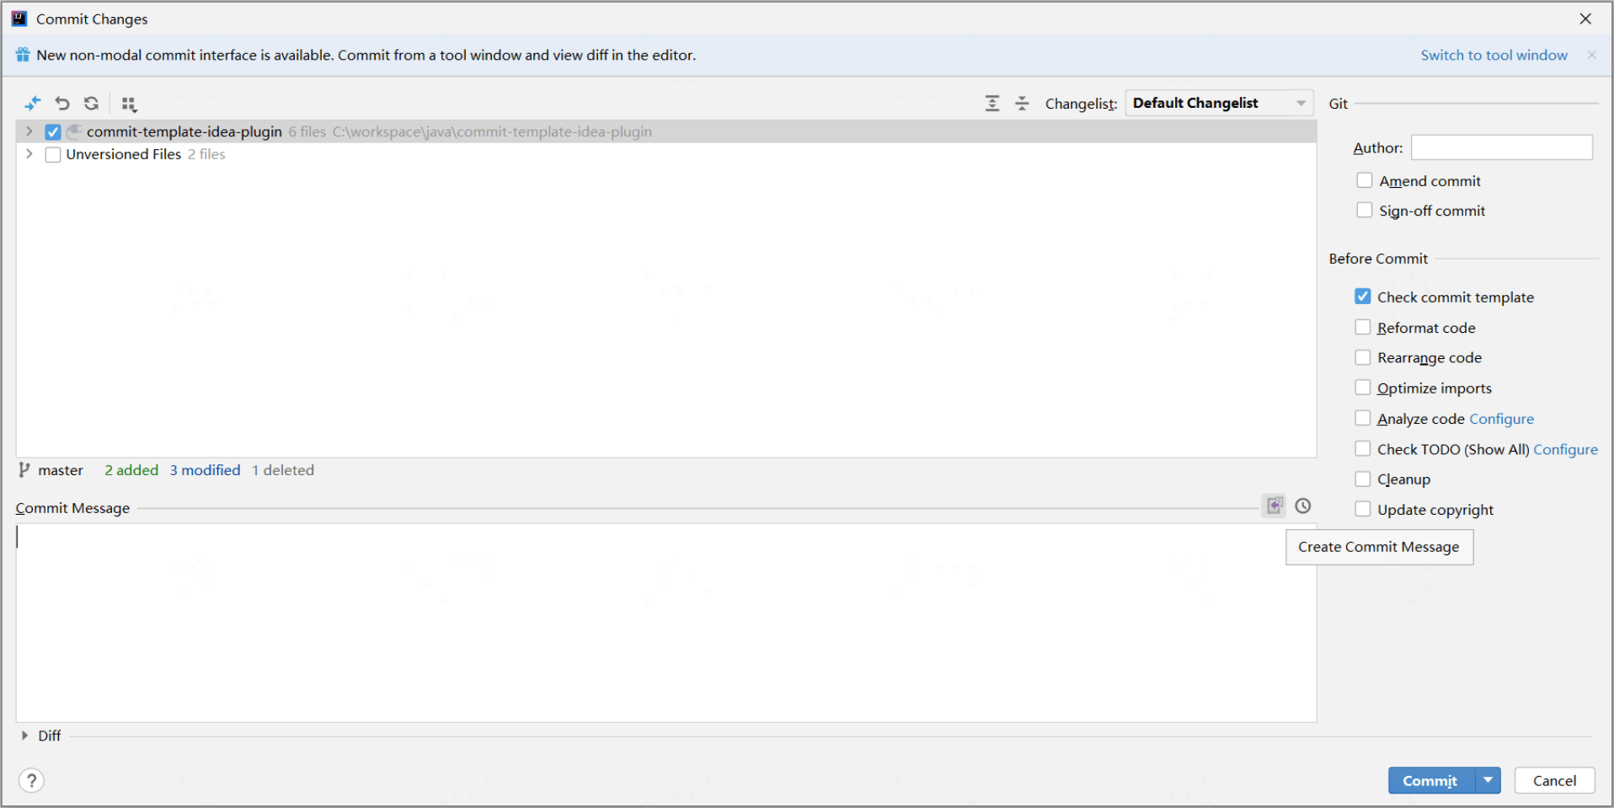Tick the Optimize imports checkbox
The width and height of the screenshot is (1614, 808).
tap(1363, 388)
